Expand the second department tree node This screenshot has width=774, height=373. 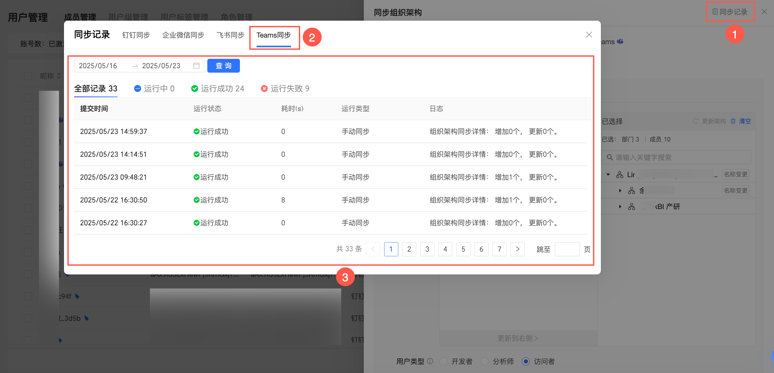coord(620,191)
